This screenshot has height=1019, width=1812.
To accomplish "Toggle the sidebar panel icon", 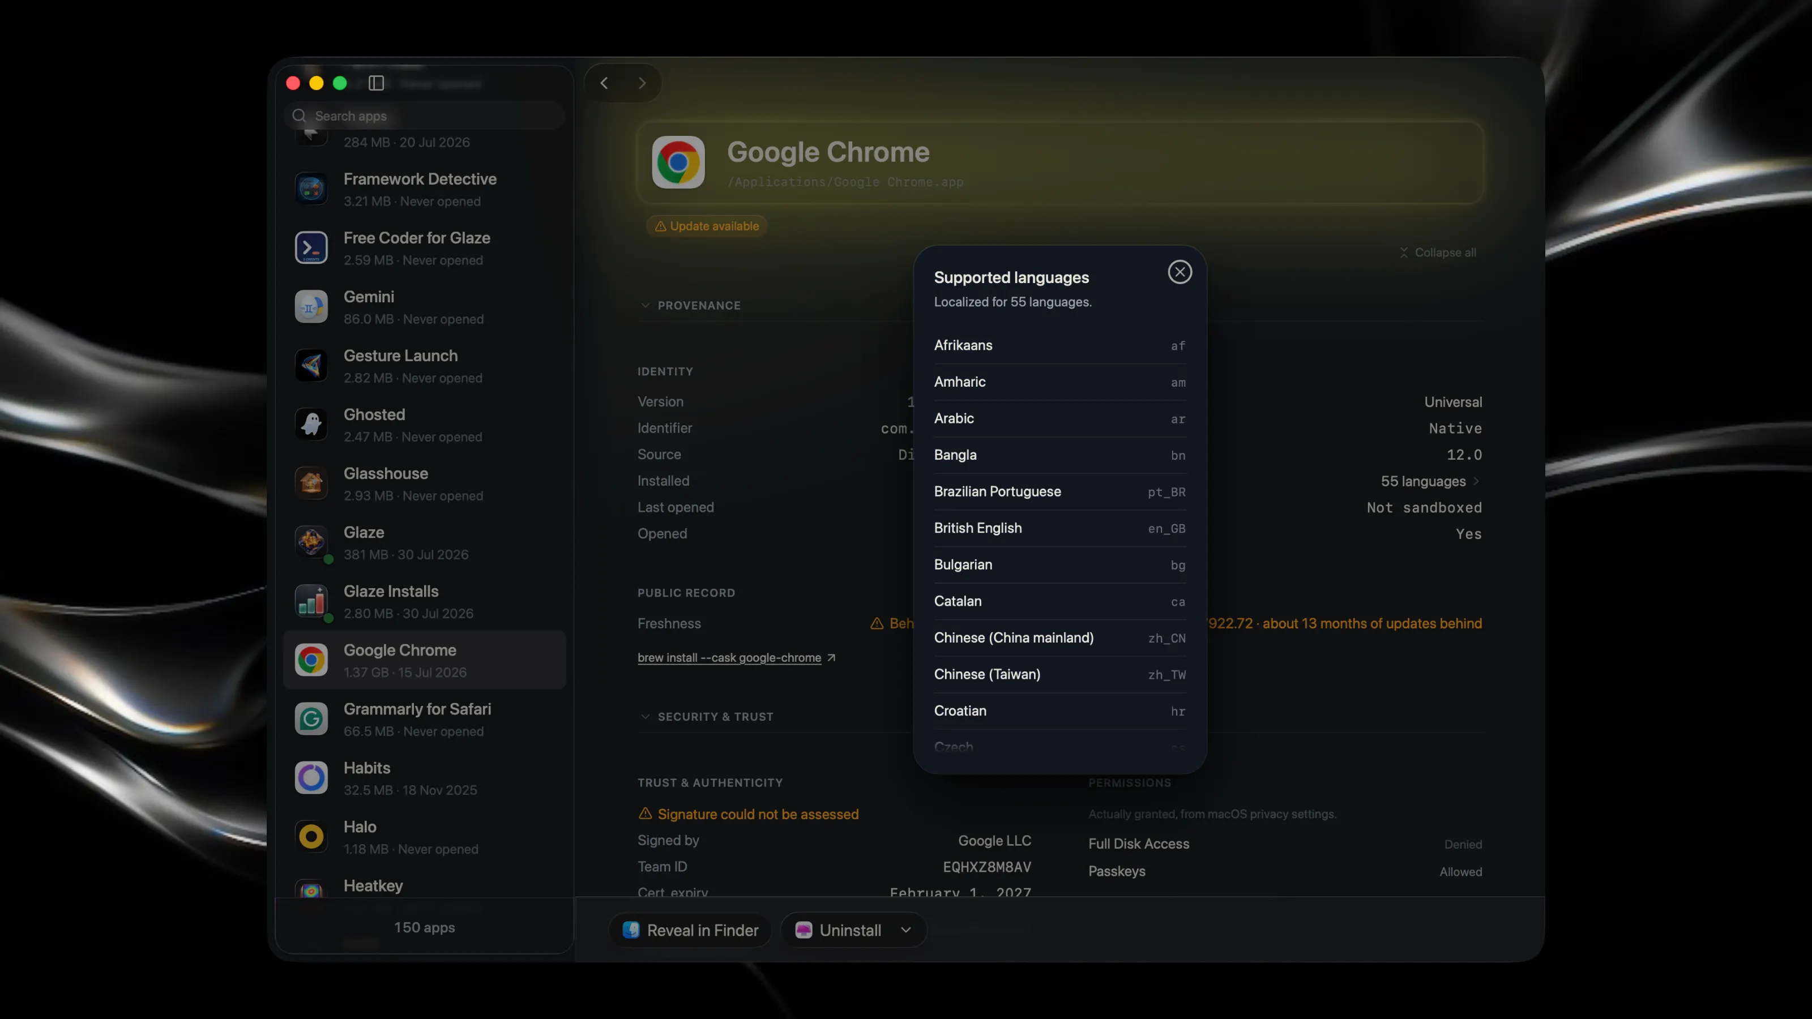I will [x=377, y=83].
